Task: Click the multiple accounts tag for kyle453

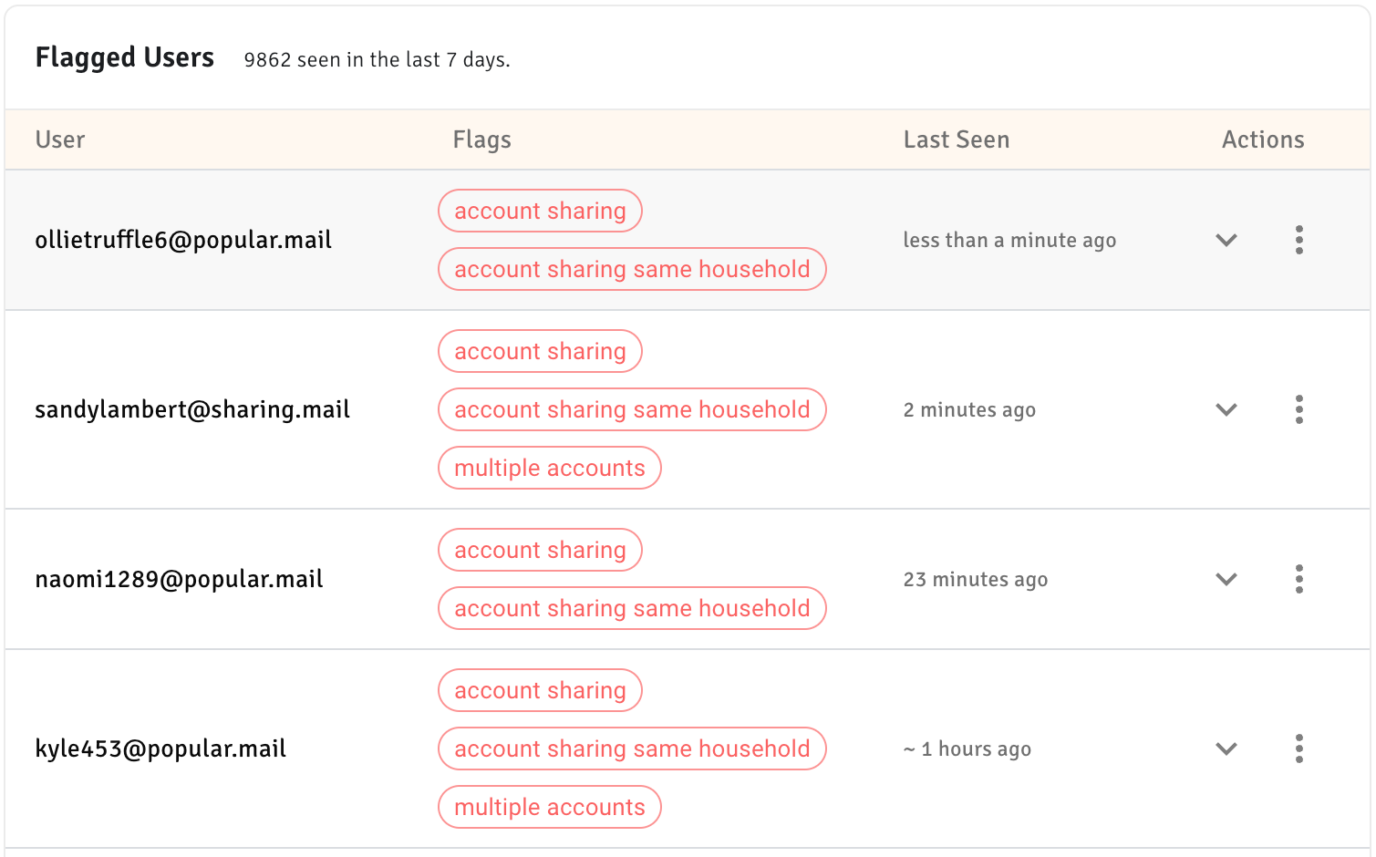Action: click(x=550, y=807)
